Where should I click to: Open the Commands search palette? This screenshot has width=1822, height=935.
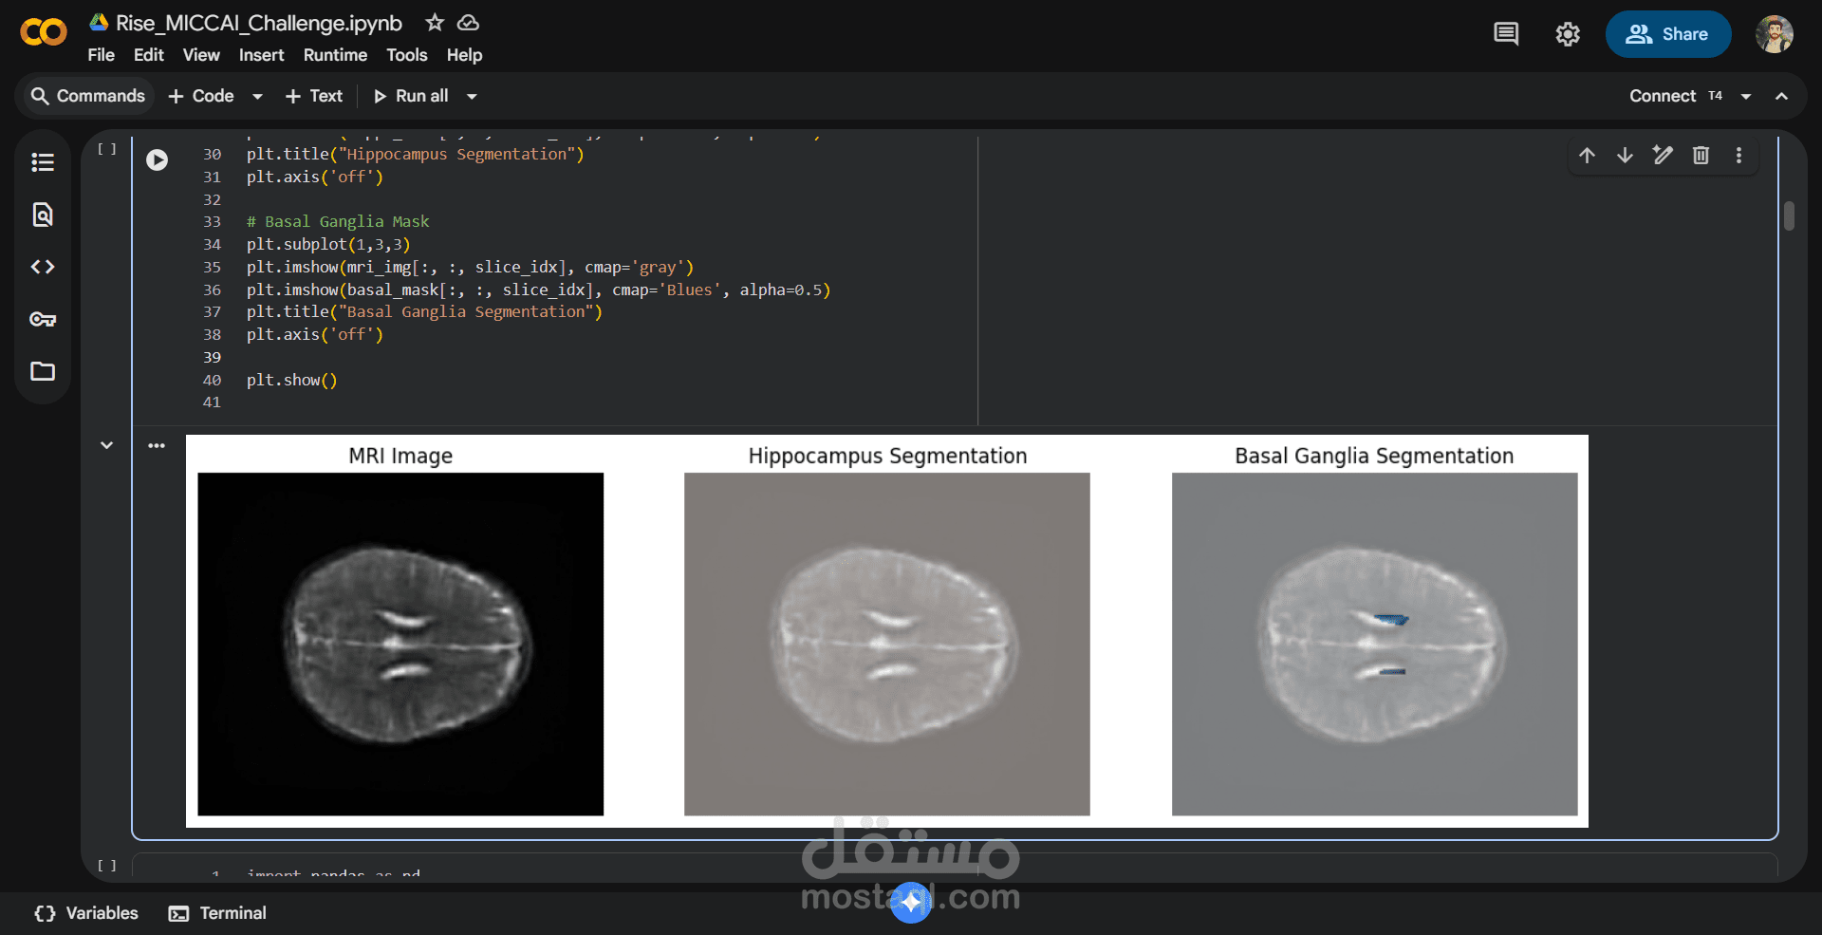pos(88,96)
